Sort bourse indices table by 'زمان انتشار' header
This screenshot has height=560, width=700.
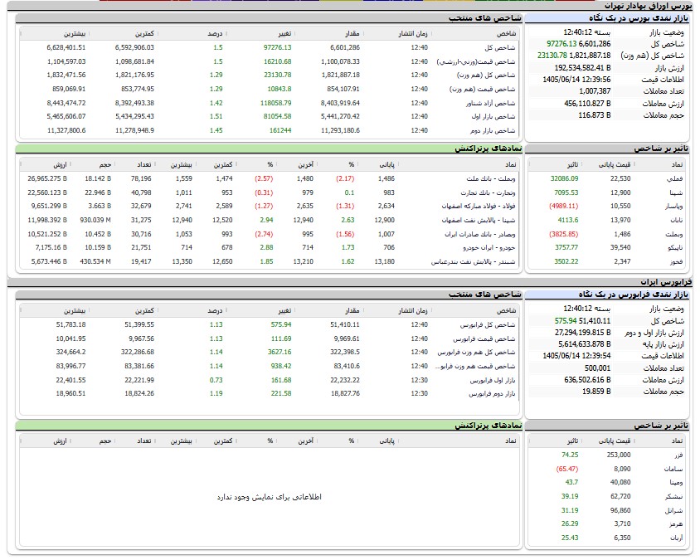pyautogui.click(x=413, y=34)
